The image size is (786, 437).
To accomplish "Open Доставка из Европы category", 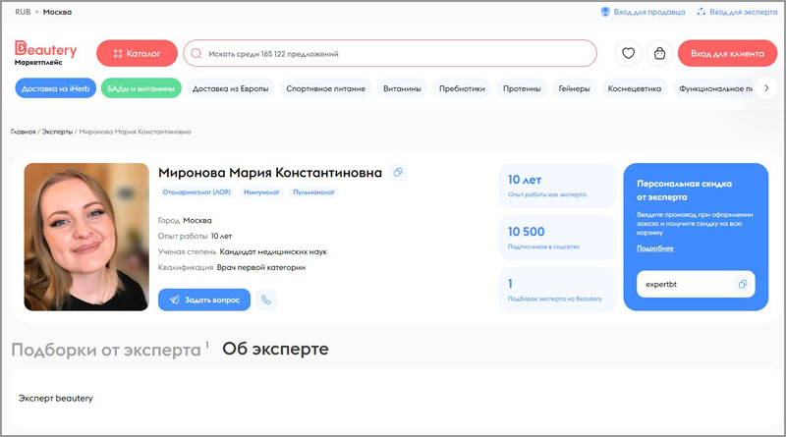I will 231,88.
